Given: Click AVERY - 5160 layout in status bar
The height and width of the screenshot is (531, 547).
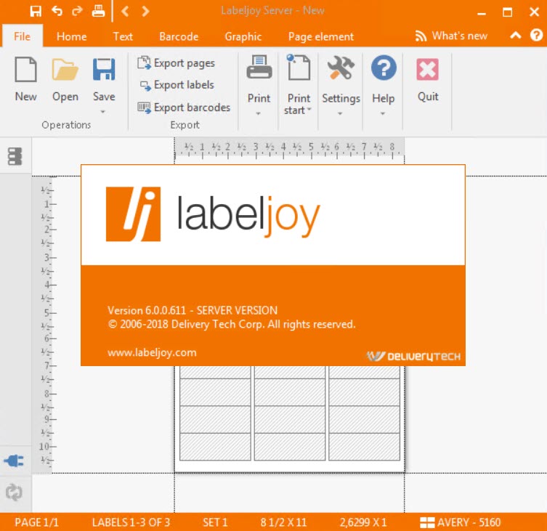Looking at the screenshot, I should coord(461,522).
